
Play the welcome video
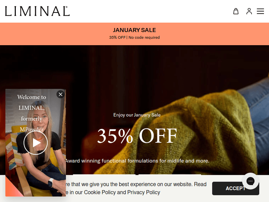coord(36,143)
